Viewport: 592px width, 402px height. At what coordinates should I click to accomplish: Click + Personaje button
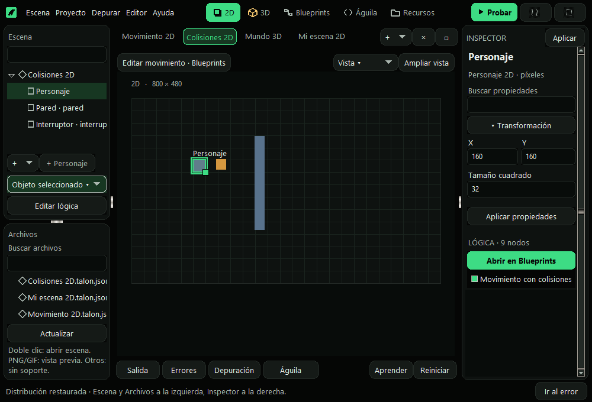coord(67,163)
